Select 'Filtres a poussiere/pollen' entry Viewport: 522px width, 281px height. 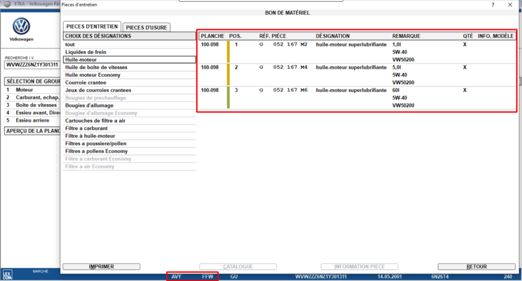[x=130, y=143]
